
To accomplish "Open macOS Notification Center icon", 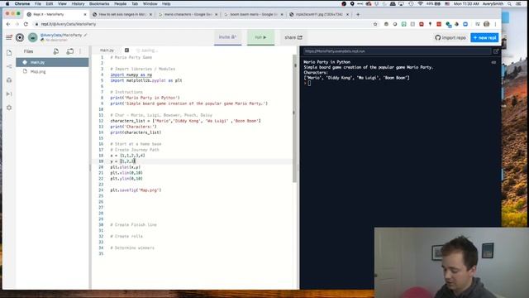I will 518,3.
